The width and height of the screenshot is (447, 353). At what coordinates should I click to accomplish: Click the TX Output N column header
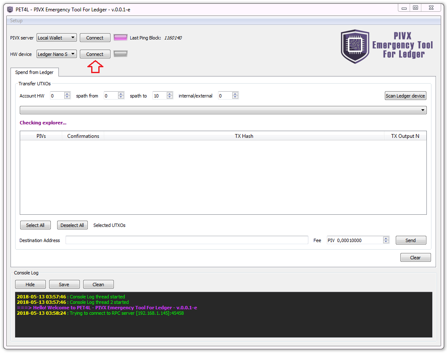click(x=405, y=136)
